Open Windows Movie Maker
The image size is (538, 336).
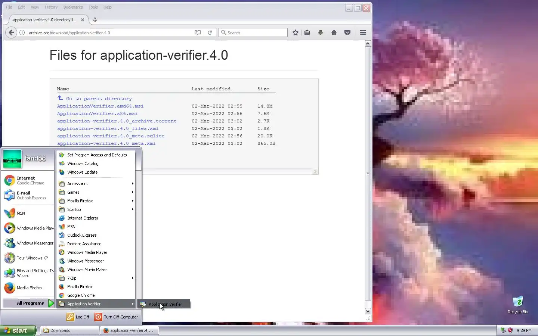pyautogui.click(x=96, y=270)
